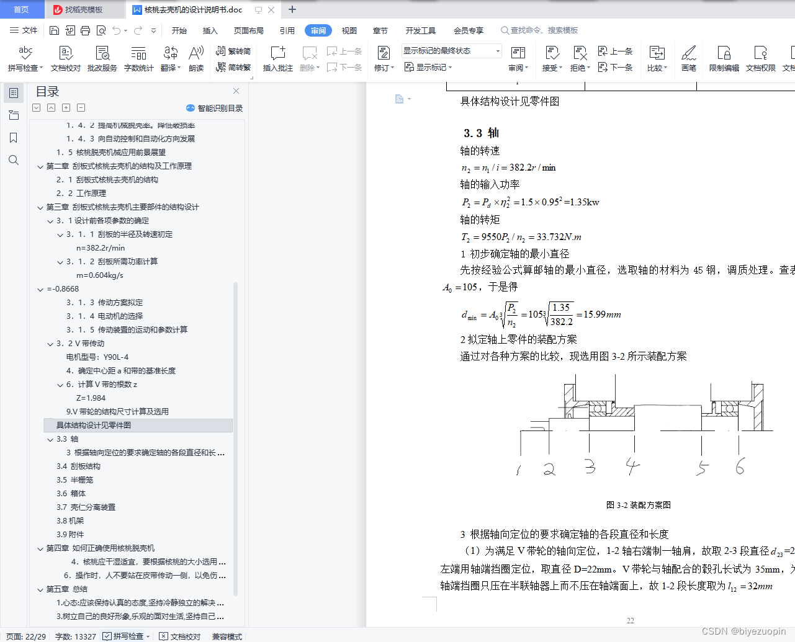Click the print preview icon in quick toolbar
This screenshot has width=795, height=642.
click(x=101, y=30)
